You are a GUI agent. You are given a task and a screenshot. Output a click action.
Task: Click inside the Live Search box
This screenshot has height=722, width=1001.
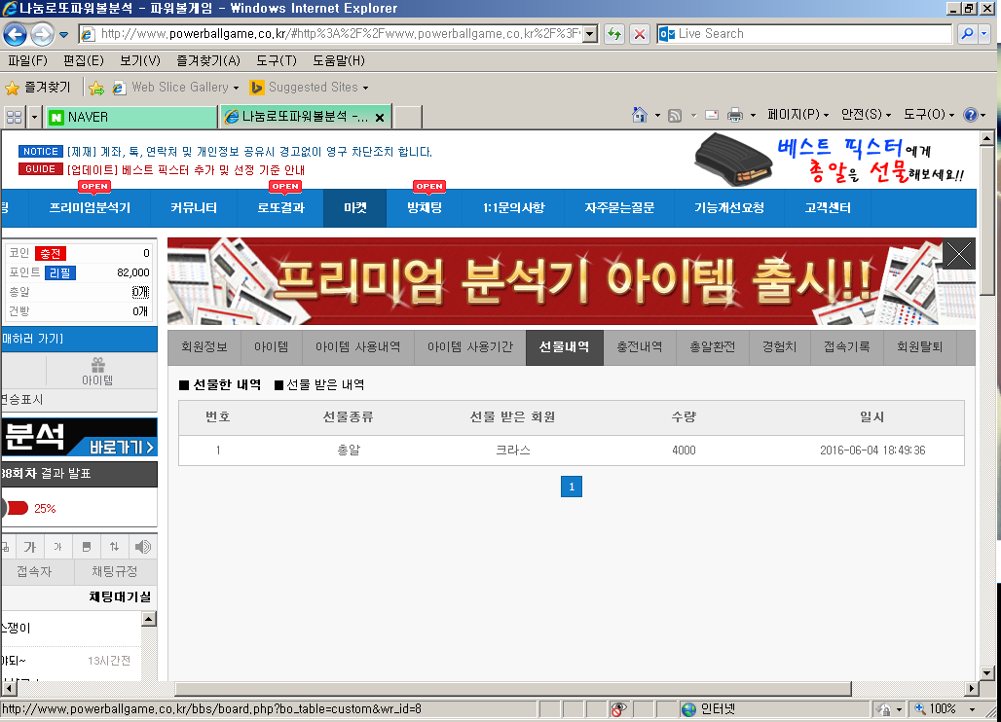[804, 34]
